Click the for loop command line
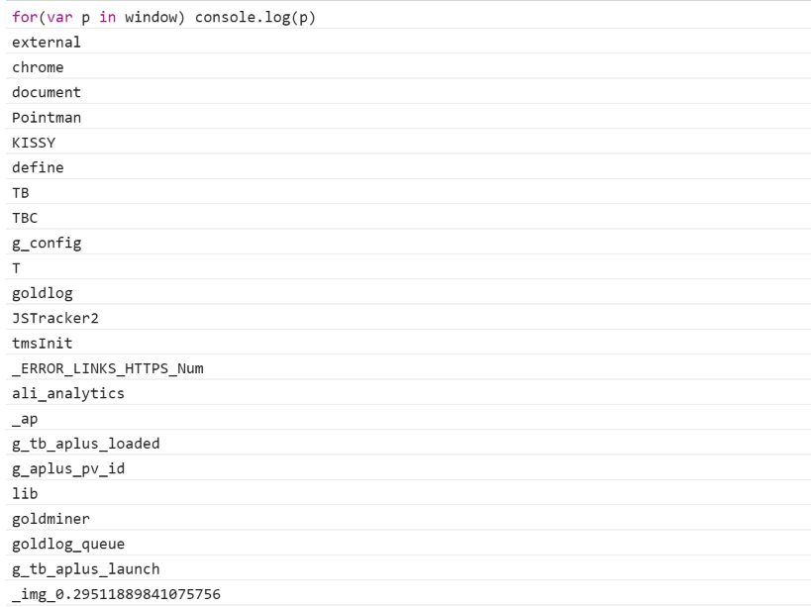Screen dimensions: 811x607 tap(408, 17)
